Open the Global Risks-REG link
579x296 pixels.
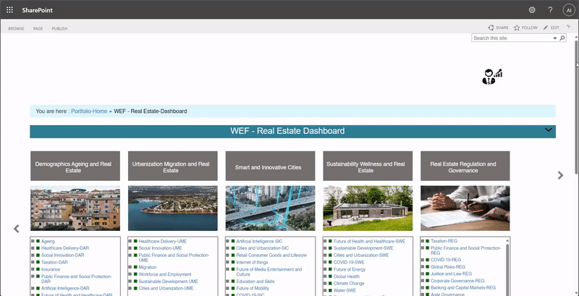click(x=448, y=267)
